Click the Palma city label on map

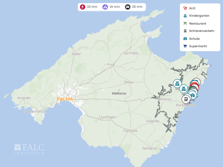[65, 99]
